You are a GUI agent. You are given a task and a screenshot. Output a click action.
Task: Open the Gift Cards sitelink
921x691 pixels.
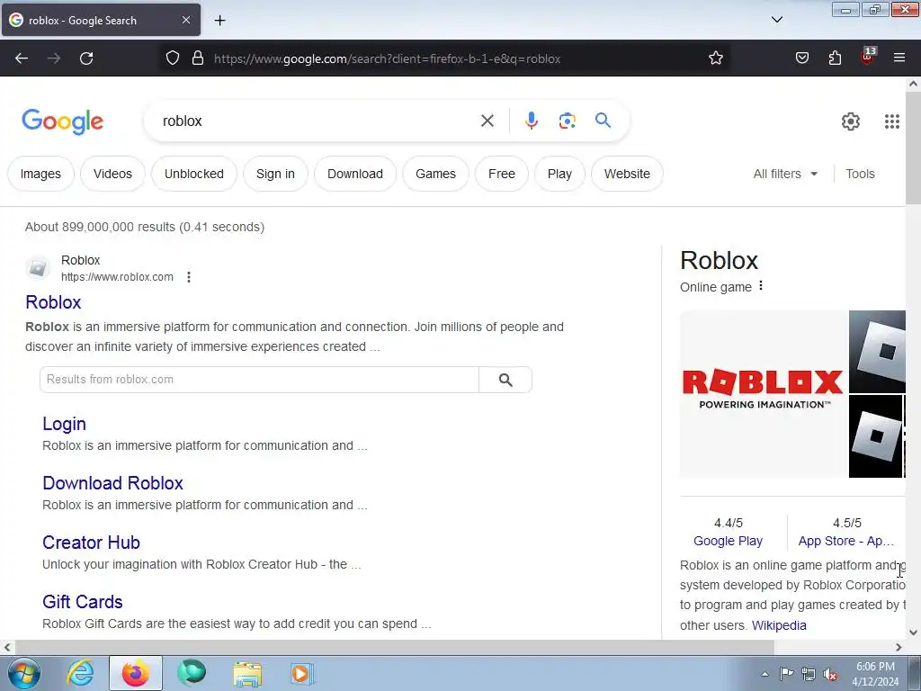(82, 602)
